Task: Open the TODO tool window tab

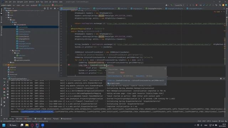Action: tap(19, 119)
